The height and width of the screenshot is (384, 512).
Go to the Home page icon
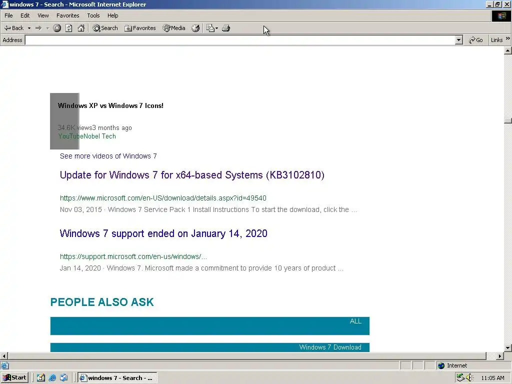pos(81,28)
